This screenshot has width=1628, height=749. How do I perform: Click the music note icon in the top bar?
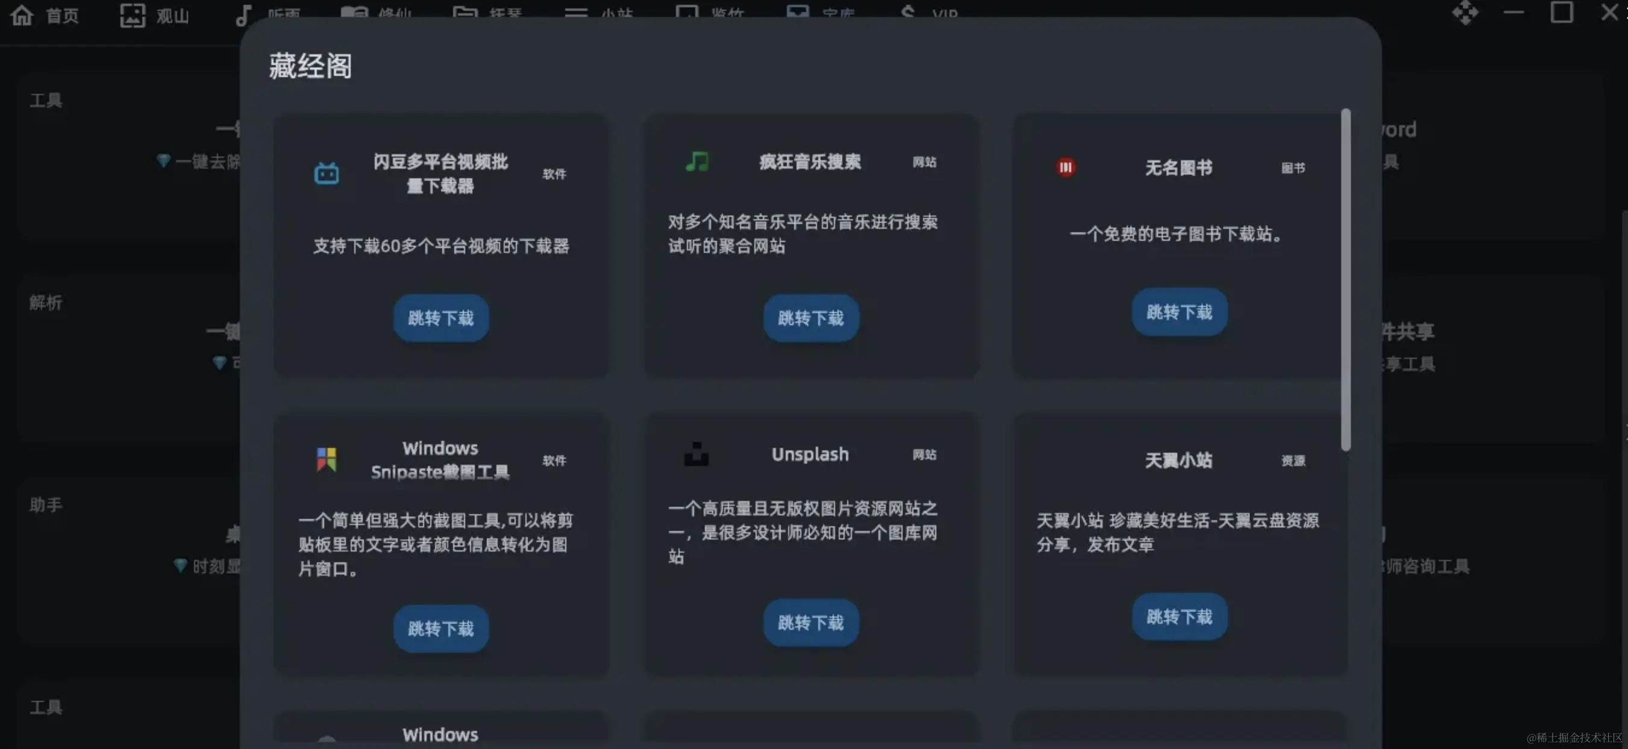pos(243,14)
